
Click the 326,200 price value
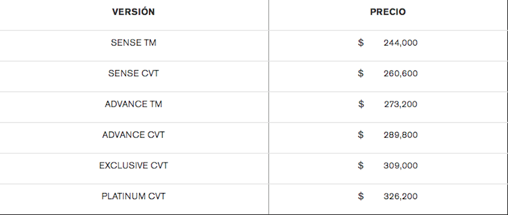click(x=400, y=196)
